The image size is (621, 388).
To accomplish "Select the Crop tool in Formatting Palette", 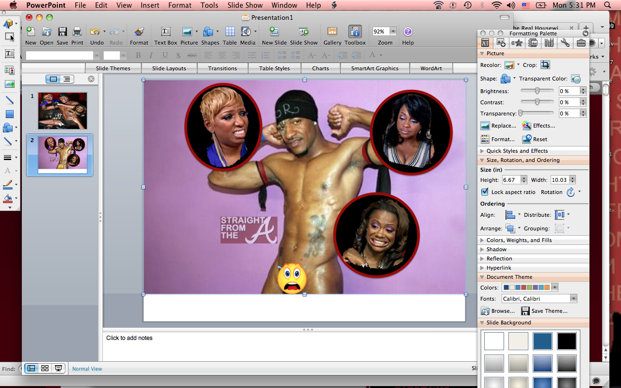I will point(545,65).
